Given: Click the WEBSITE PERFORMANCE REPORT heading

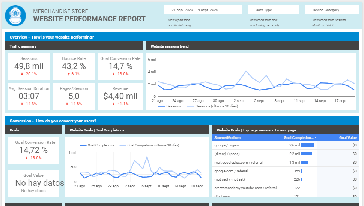Looking at the screenshot, I should (x=89, y=19).
